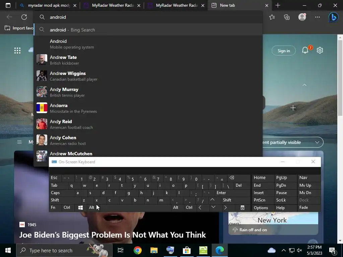Screen dimensions: 343x257
Task: Open the Favorites star icon
Action: point(272,17)
